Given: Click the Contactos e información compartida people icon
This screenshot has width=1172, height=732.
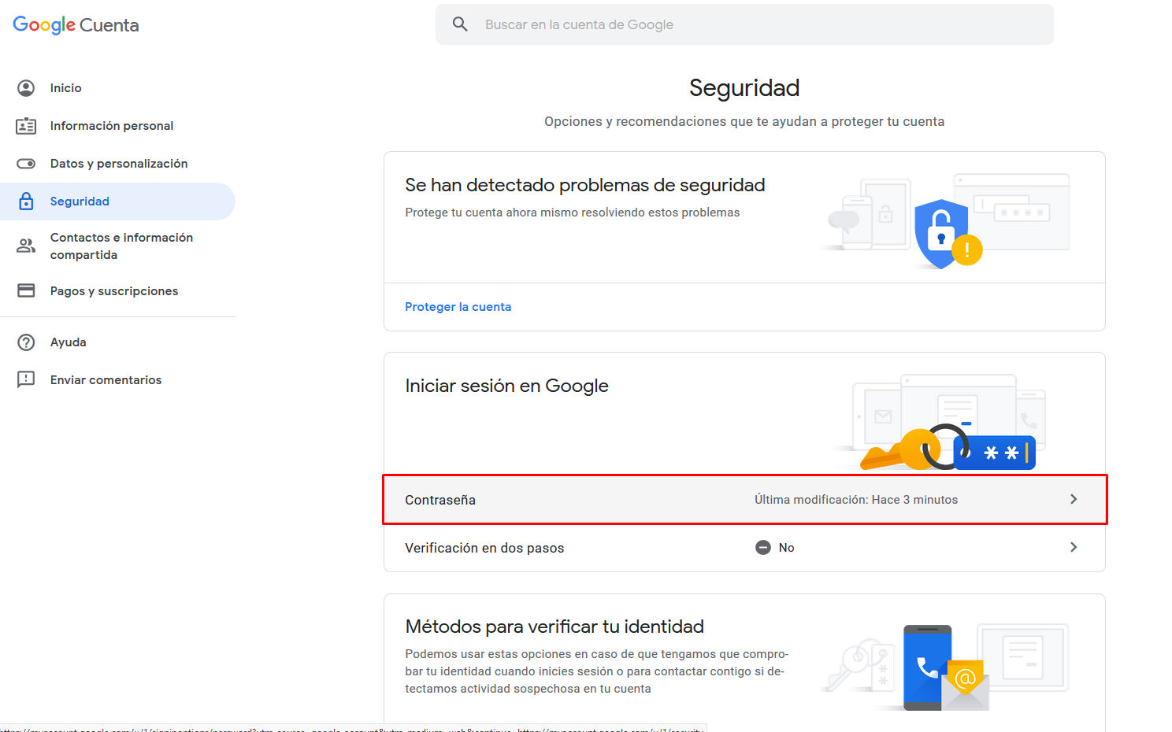Looking at the screenshot, I should 26,246.
